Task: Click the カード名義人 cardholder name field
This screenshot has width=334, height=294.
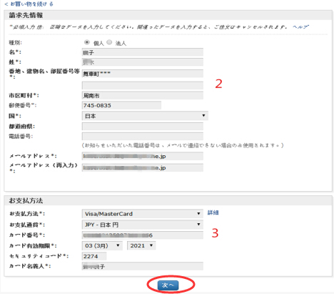Action: 143,266
